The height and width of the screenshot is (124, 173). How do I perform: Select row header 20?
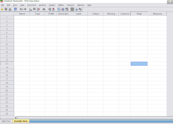coord(7,91)
